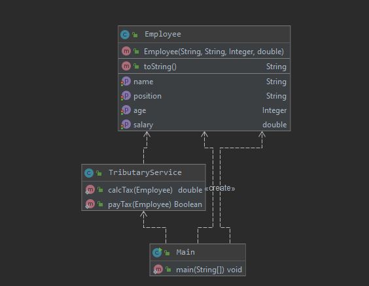This screenshot has width=369, height=286.
Task: Select the age property label
Action: pyautogui.click(x=140, y=110)
